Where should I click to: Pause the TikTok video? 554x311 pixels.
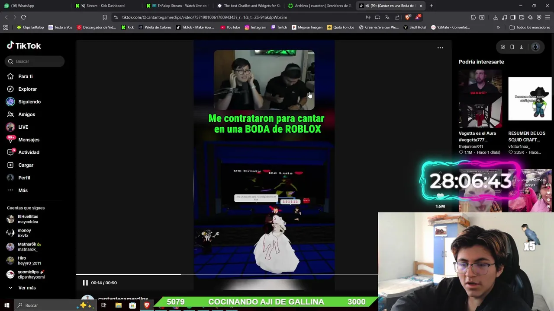(85, 282)
